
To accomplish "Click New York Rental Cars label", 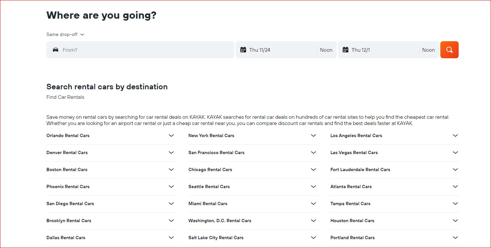I will [x=211, y=135].
